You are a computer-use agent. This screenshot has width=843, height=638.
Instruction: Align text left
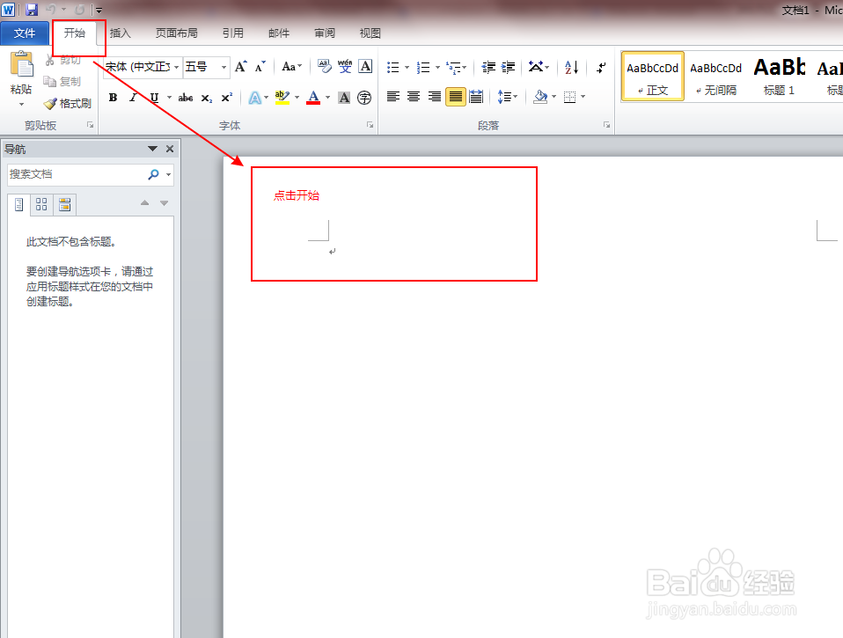point(393,97)
